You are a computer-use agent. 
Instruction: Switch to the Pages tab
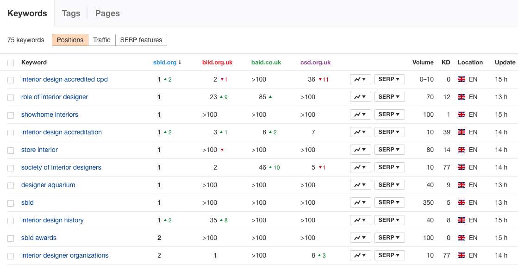pos(107,13)
